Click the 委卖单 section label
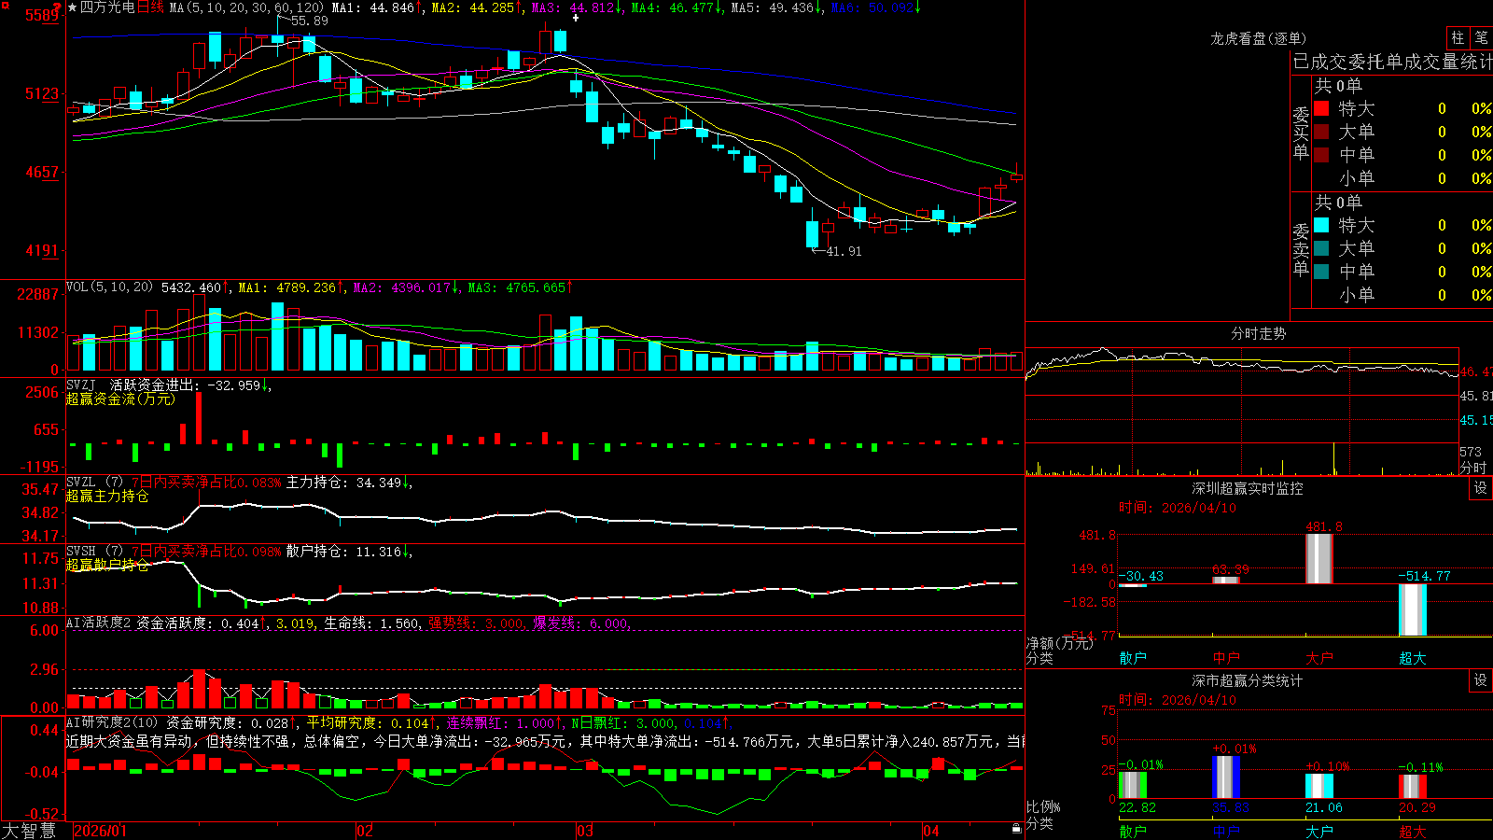 pyautogui.click(x=1301, y=249)
